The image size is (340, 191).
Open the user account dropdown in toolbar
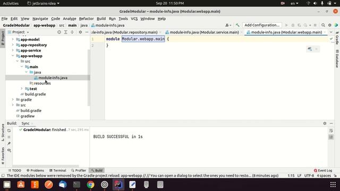point(228,25)
